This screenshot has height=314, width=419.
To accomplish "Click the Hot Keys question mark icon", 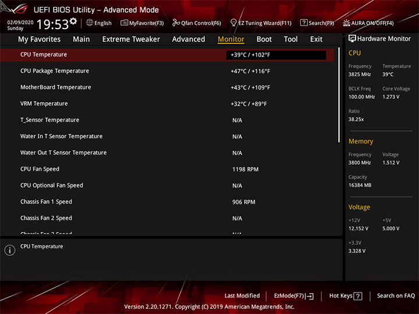I will 357,296.
